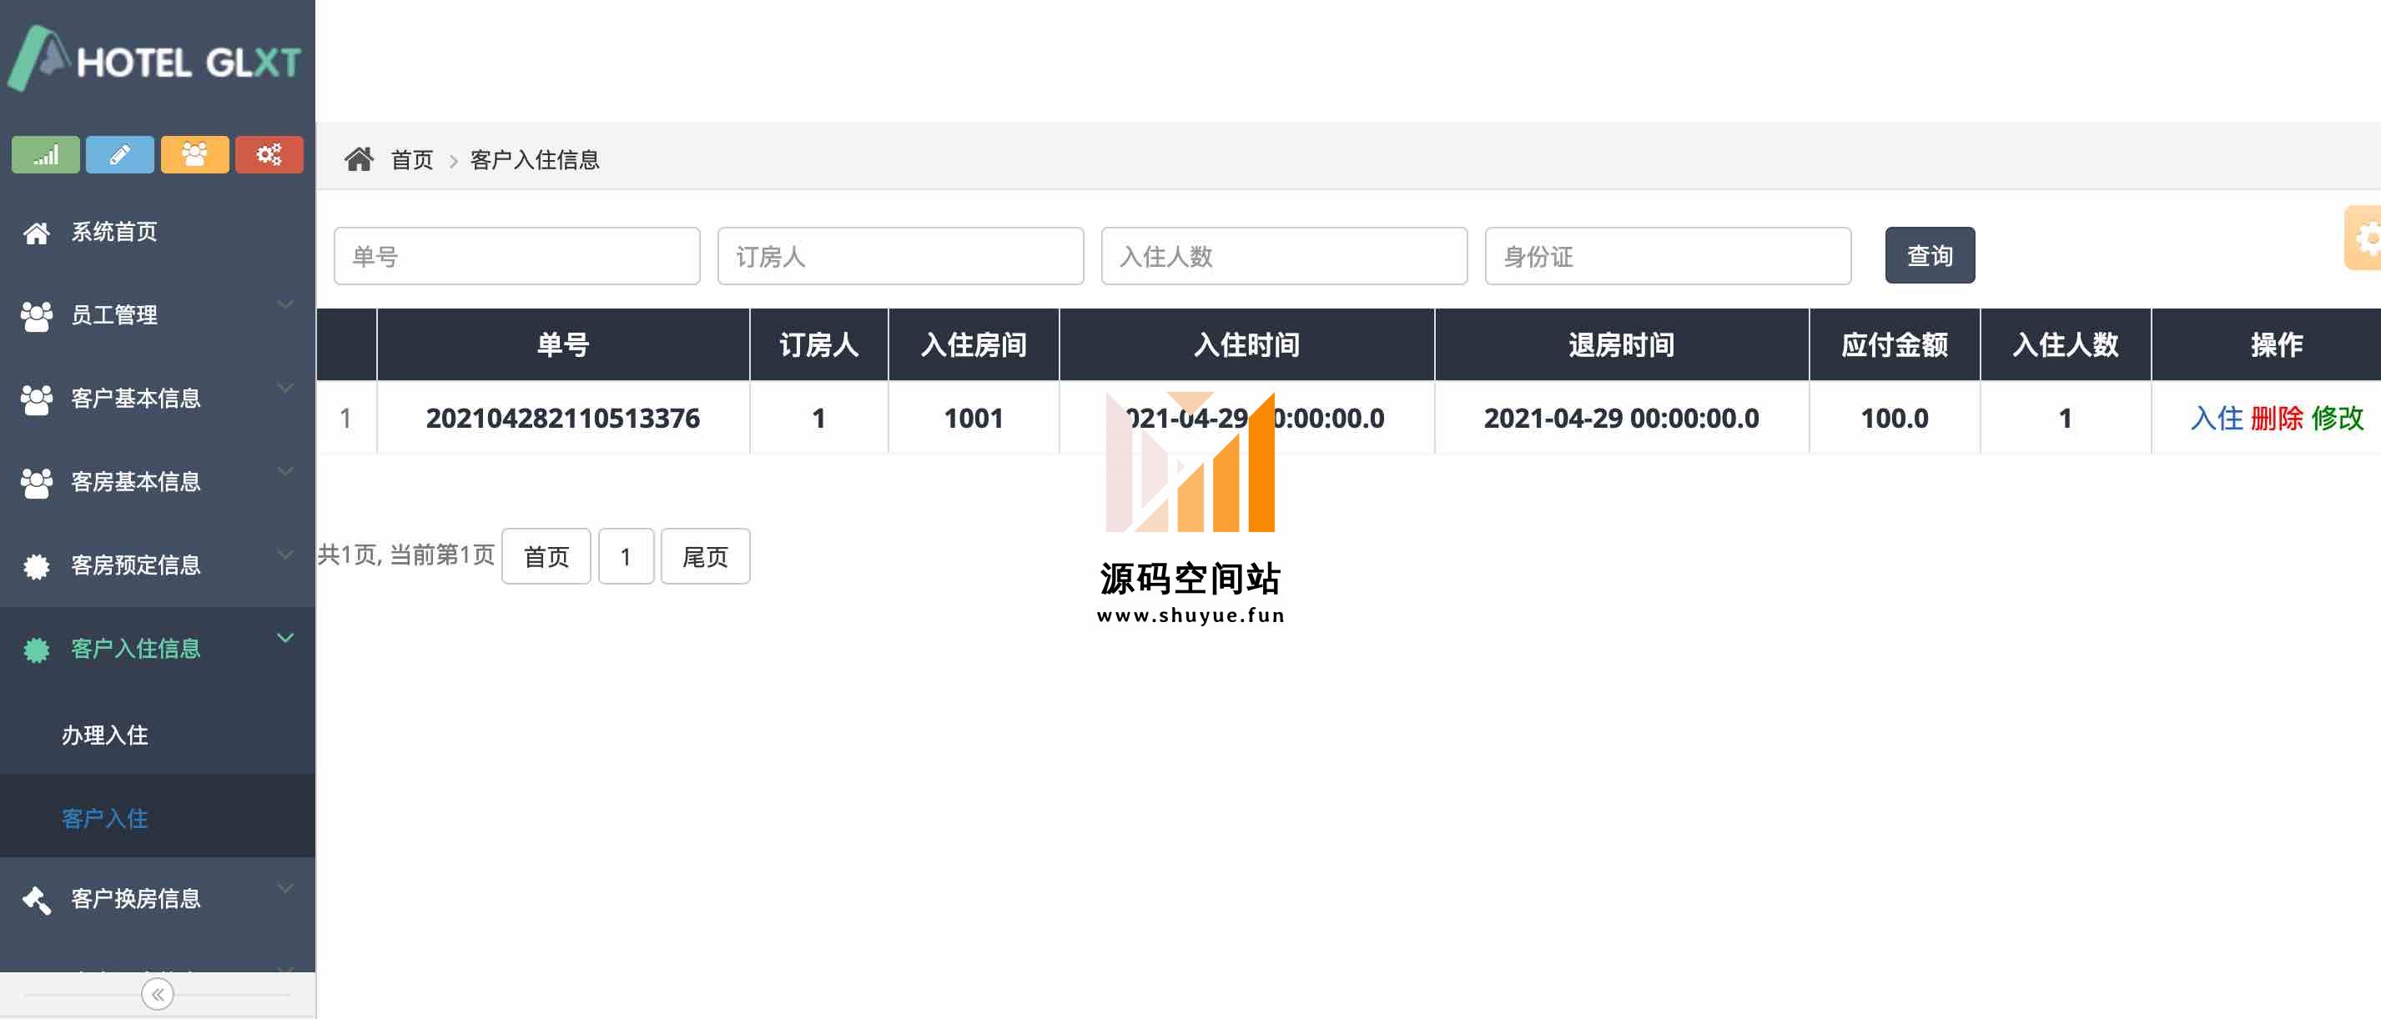Jump to 尾页 in pagination
Viewport: 2381px width, 1019px height.
704,557
